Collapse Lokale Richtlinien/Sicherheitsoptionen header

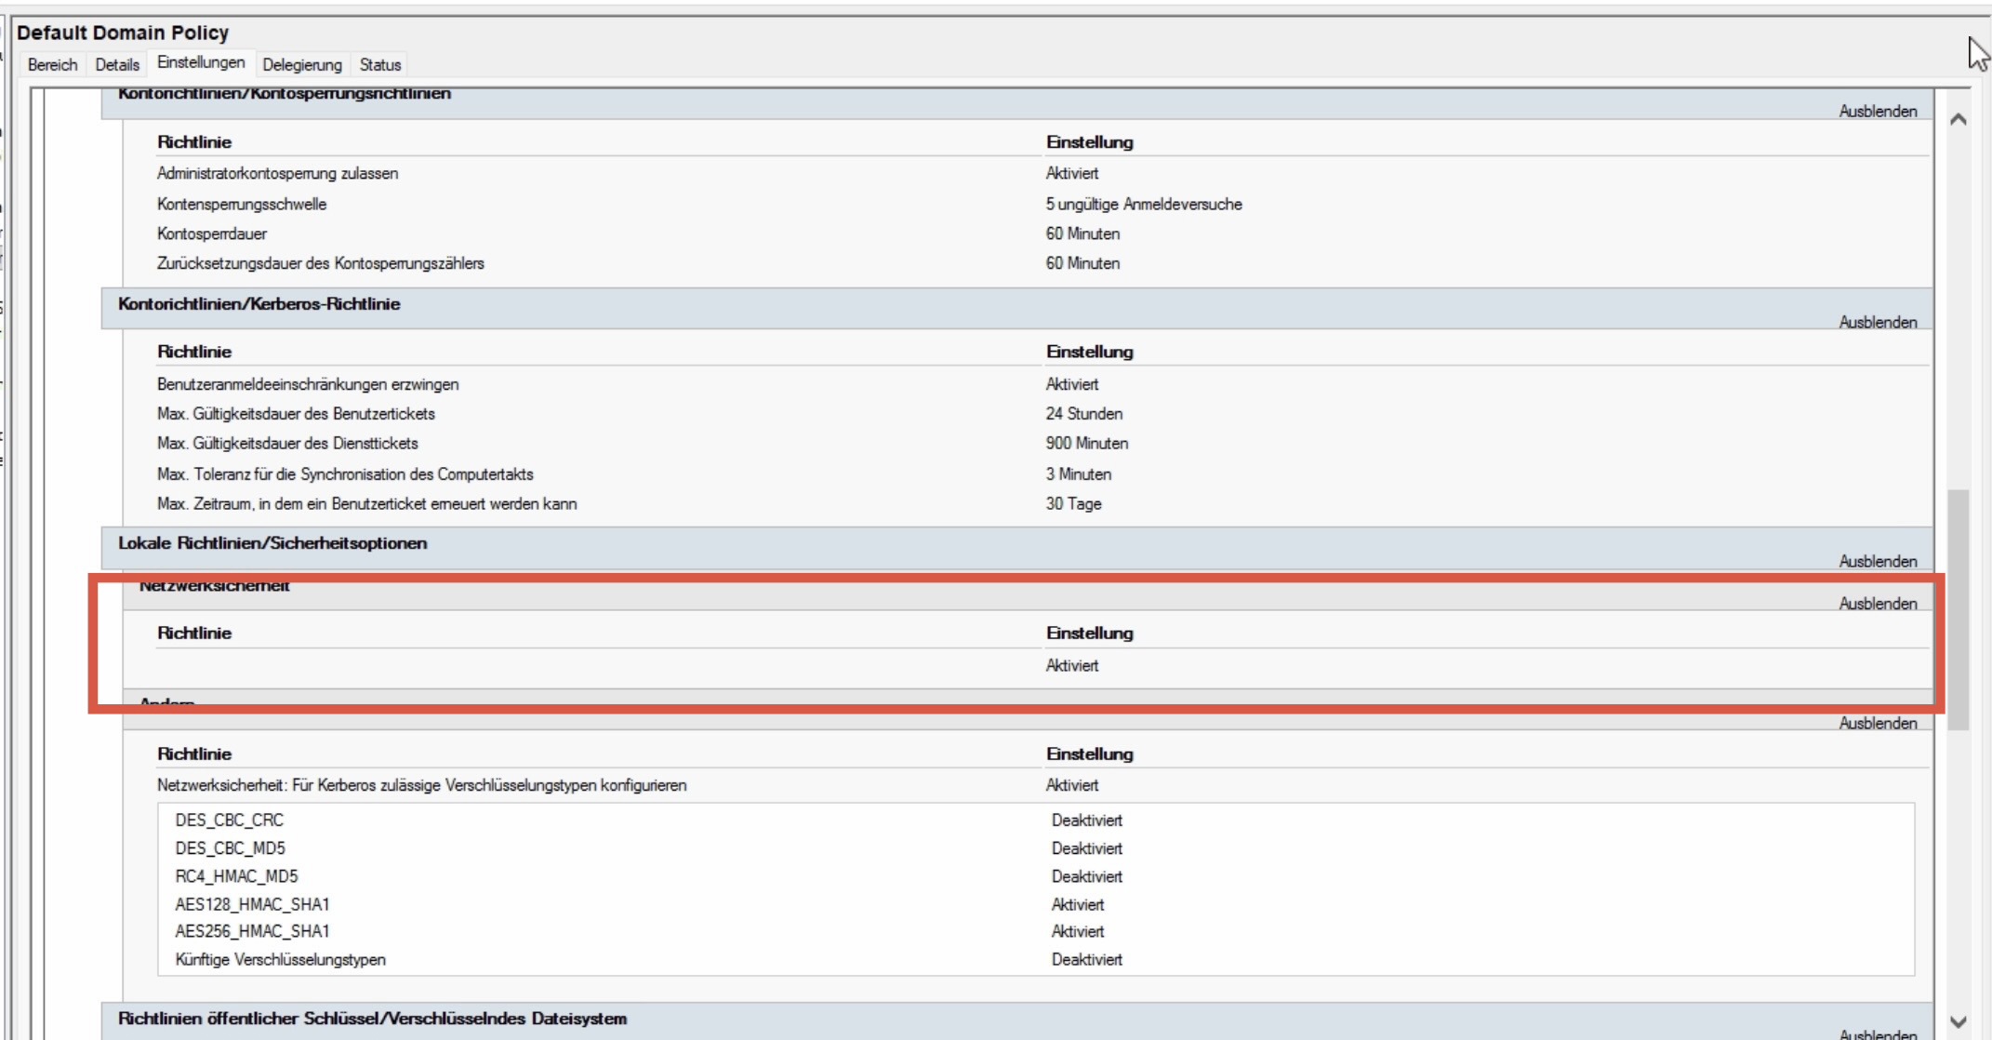(272, 543)
